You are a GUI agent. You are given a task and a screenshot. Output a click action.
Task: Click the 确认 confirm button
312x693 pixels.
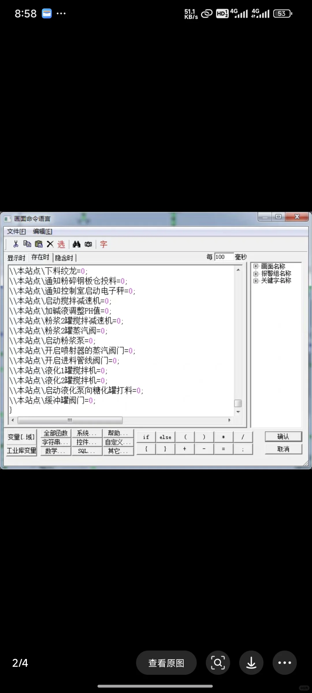pos(283,437)
